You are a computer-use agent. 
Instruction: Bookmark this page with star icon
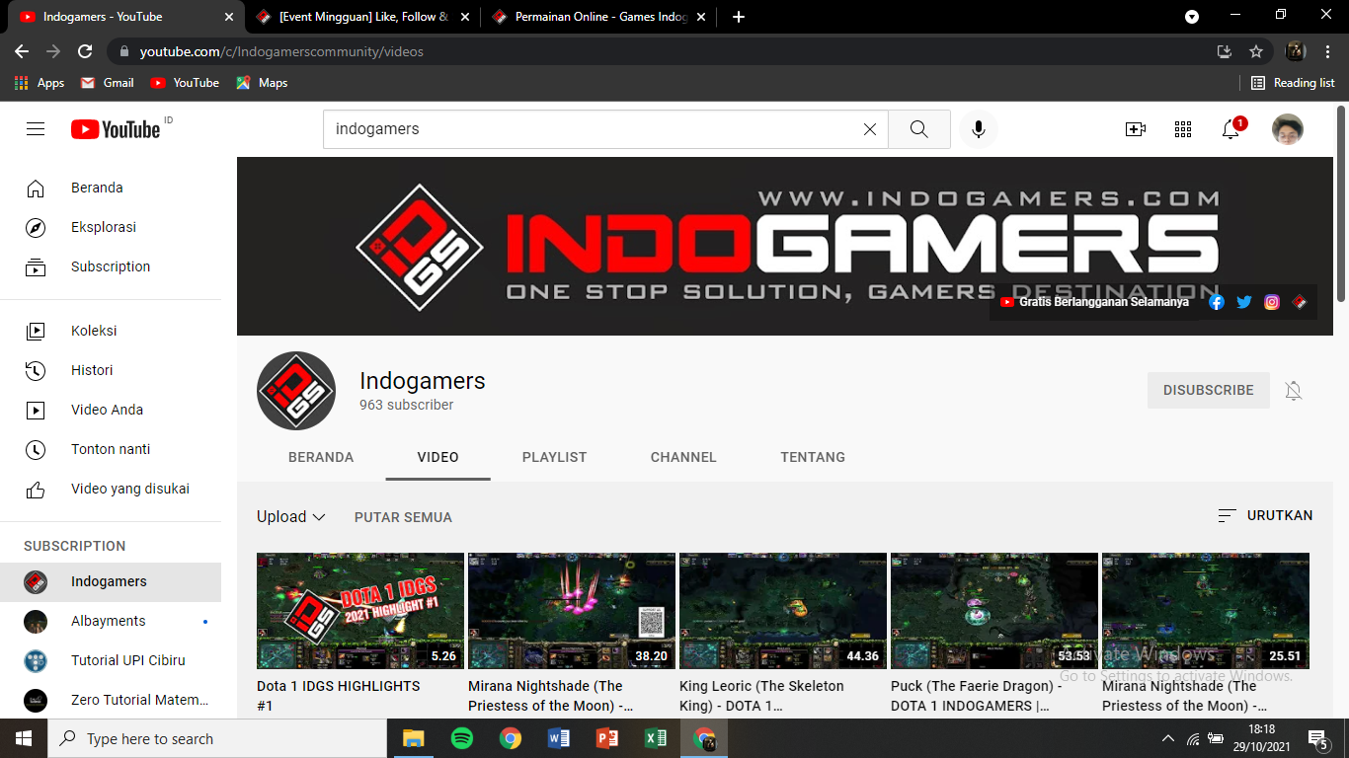click(x=1256, y=51)
